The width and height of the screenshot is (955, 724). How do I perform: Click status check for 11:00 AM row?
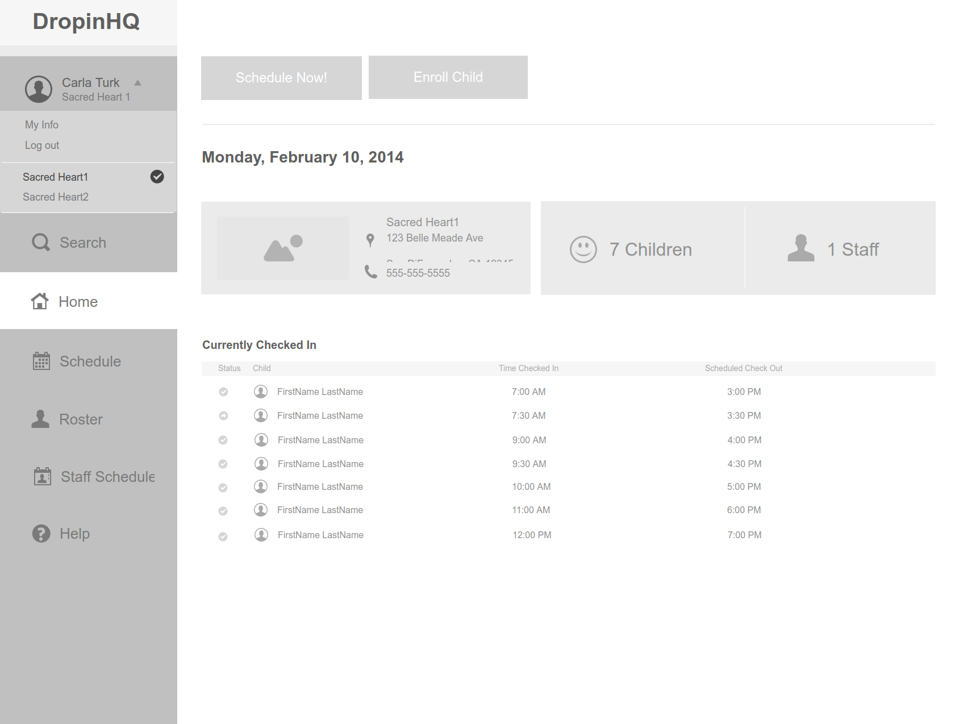(223, 511)
